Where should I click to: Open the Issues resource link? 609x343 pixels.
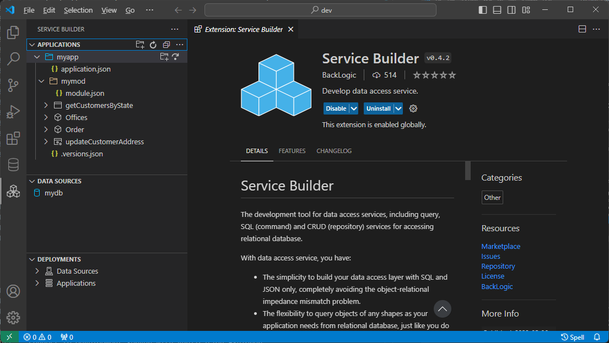pos(491,257)
